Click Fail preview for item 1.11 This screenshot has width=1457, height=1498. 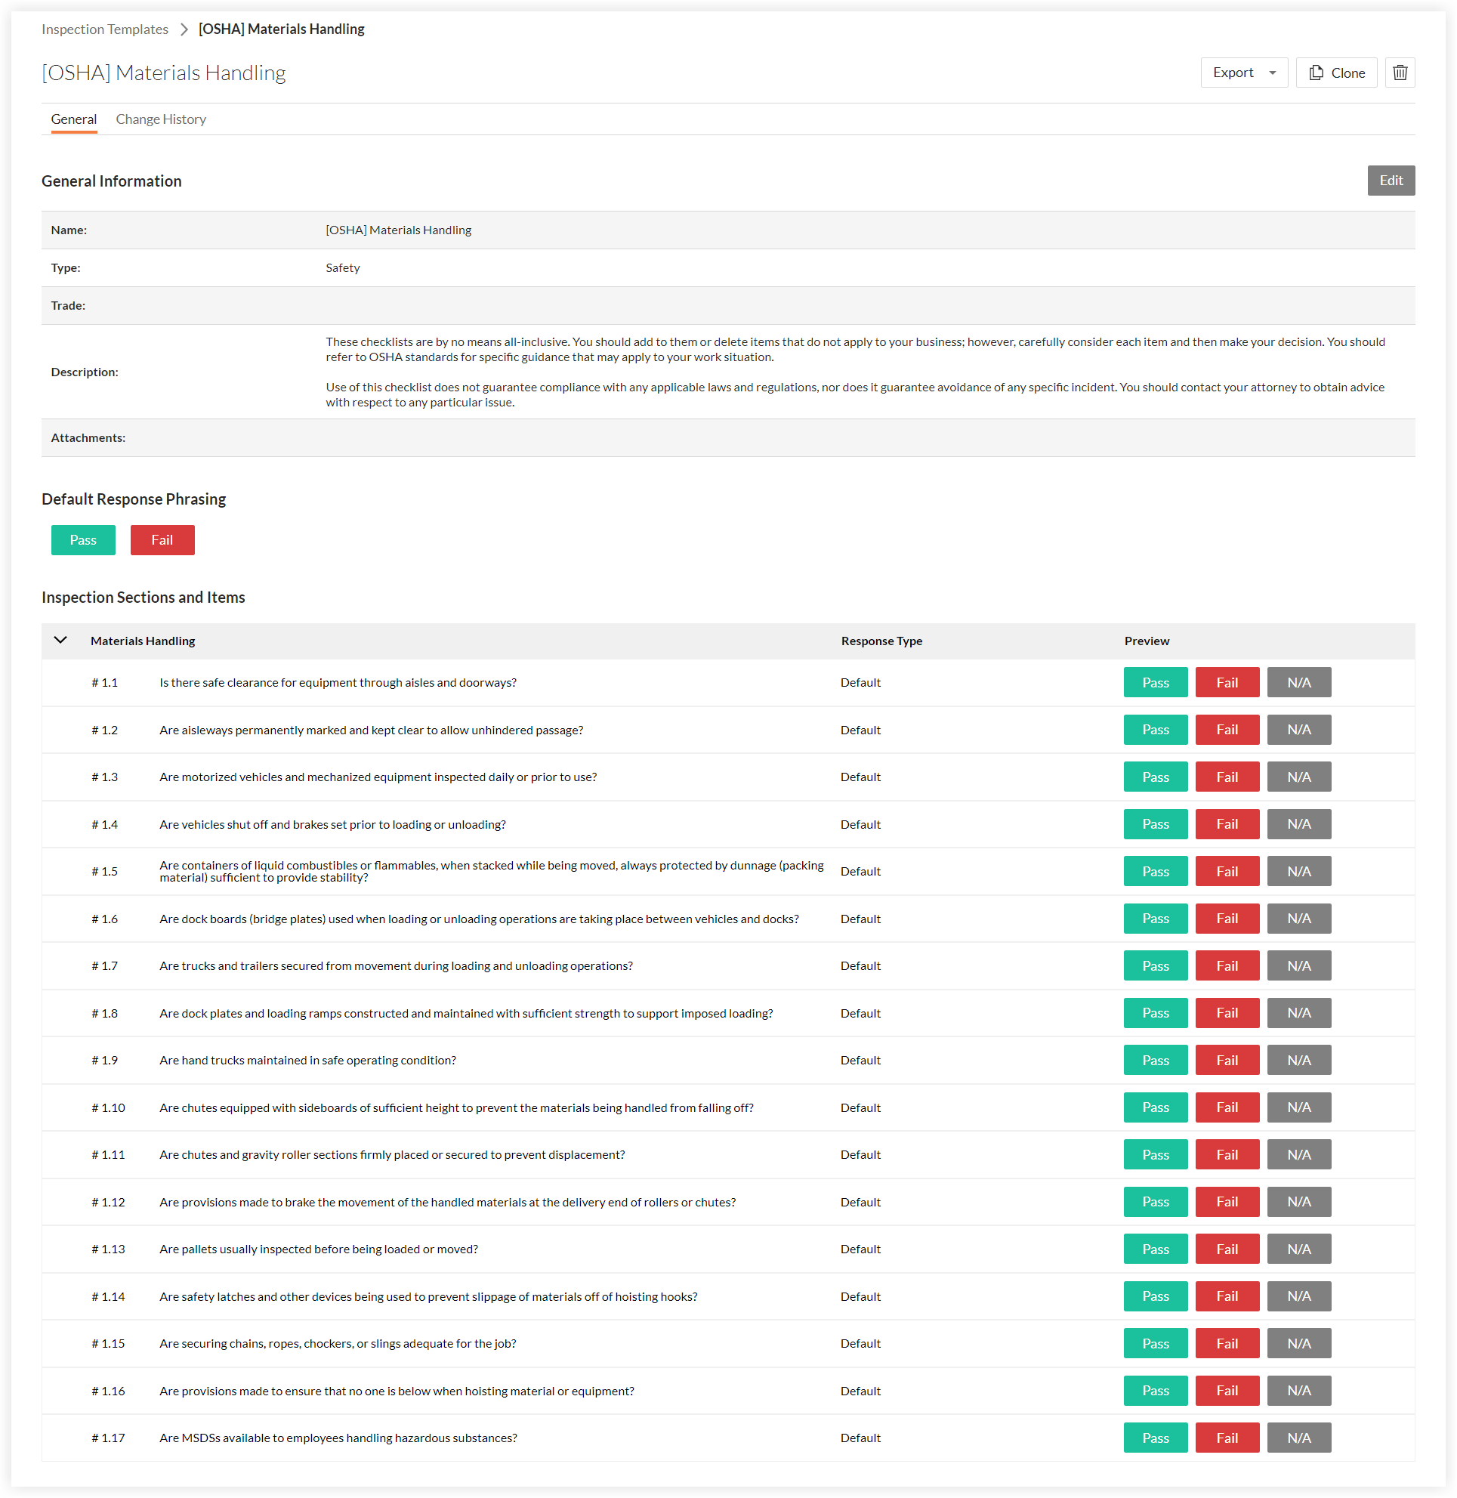(1227, 1154)
